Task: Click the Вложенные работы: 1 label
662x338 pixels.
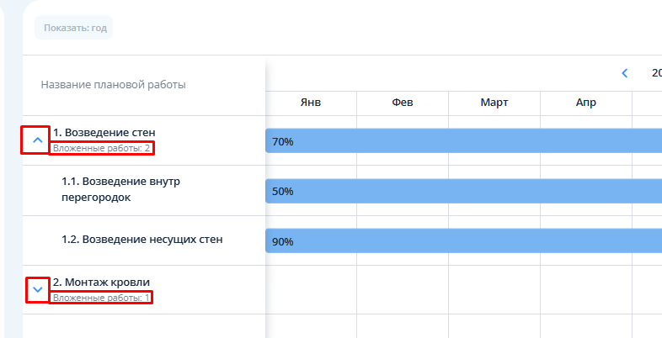Action: (101, 298)
